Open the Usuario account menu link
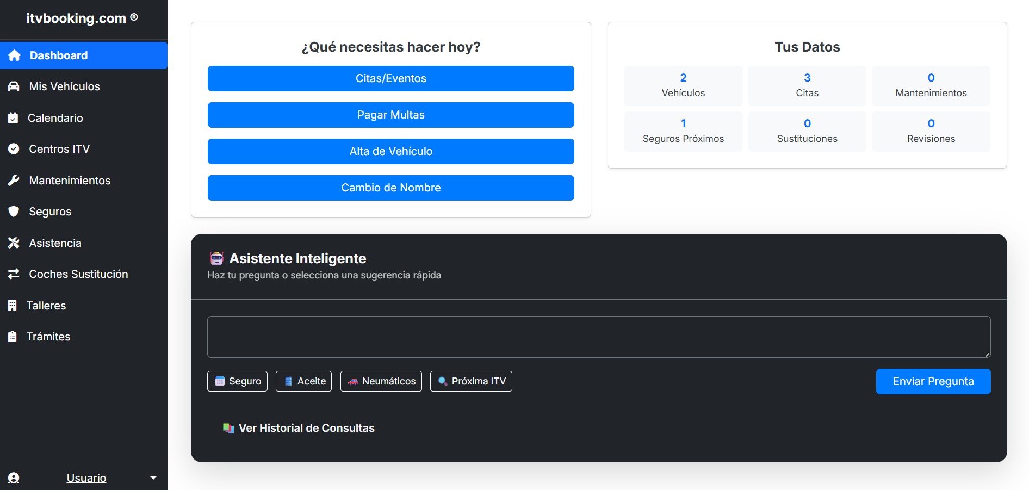Viewport: 1029px width, 490px height. (86, 478)
